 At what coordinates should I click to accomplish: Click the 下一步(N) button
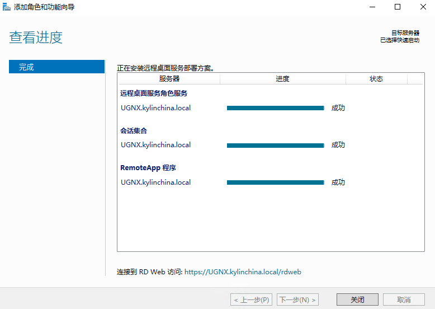pyautogui.click(x=297, y=299)
